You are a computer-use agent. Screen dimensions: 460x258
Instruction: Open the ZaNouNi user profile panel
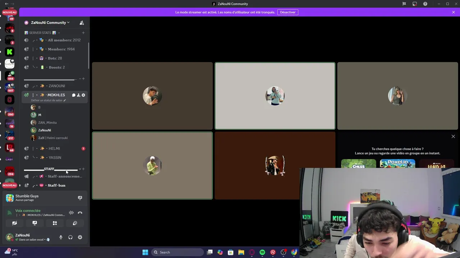pyautogui.click(x=28, y=237)
